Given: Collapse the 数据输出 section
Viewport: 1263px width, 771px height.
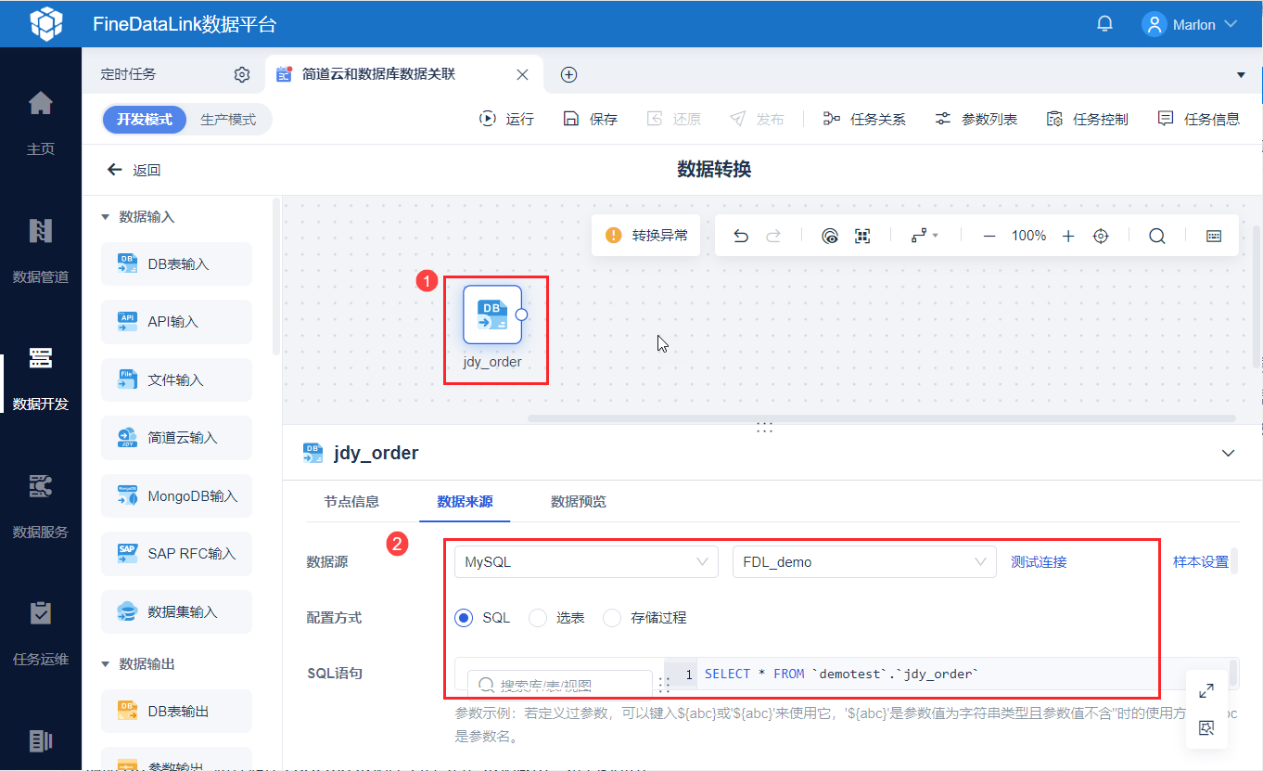Looking at the screenshot, I should pos(106,664).
